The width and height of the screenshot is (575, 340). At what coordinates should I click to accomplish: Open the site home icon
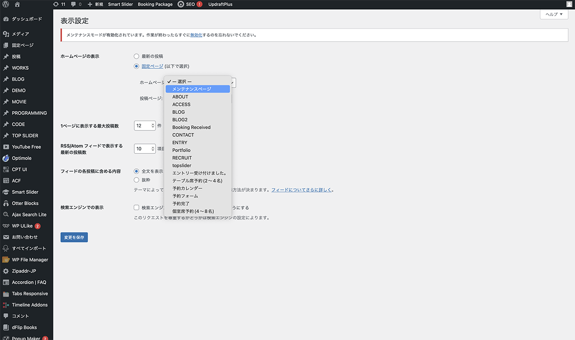tap(17, 4)
